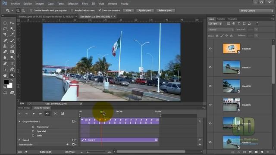Select the Clone Stamp tool
Screen dimensions: 276x155
pyautogui.click(x=5, y=46)
